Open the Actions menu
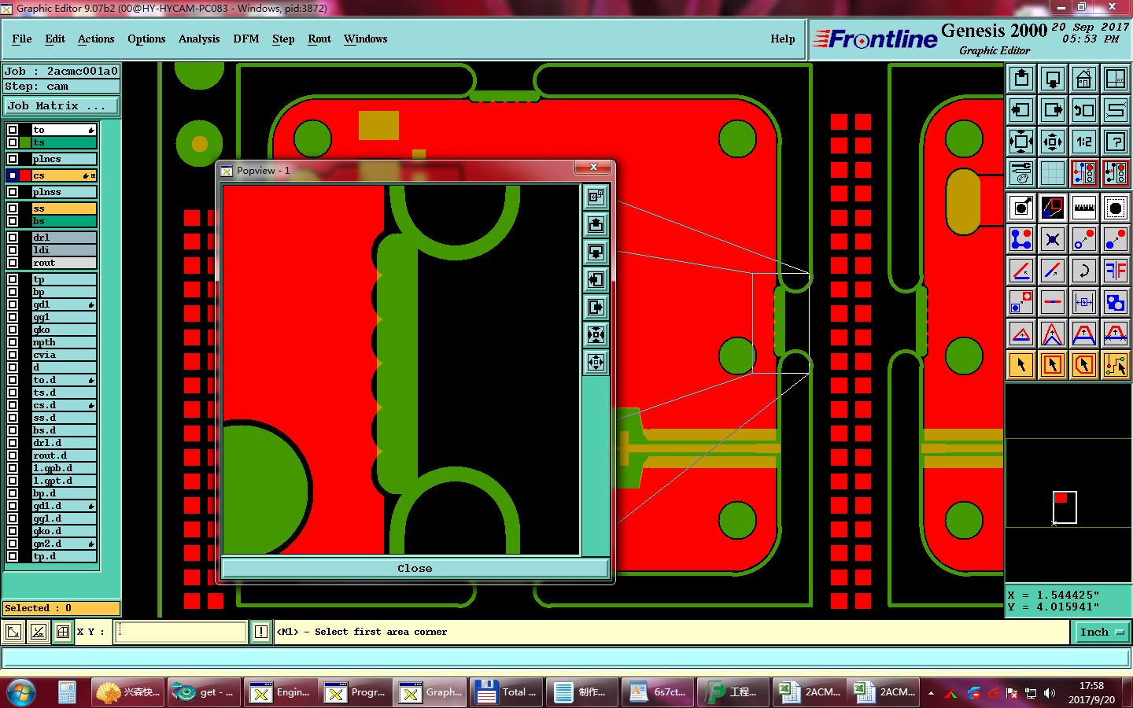 (x=96, y=39)
